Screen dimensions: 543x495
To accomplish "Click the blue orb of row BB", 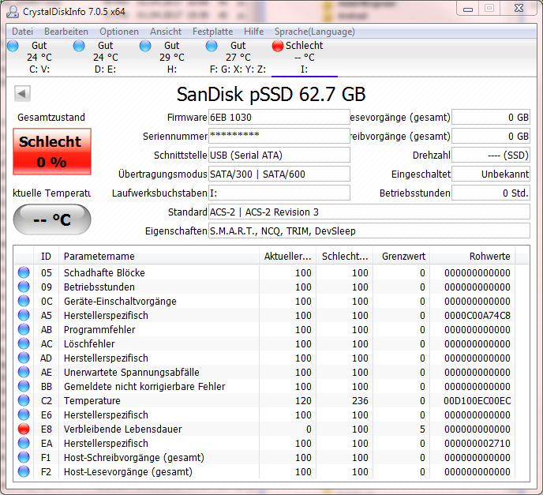I will coord(24,386).
